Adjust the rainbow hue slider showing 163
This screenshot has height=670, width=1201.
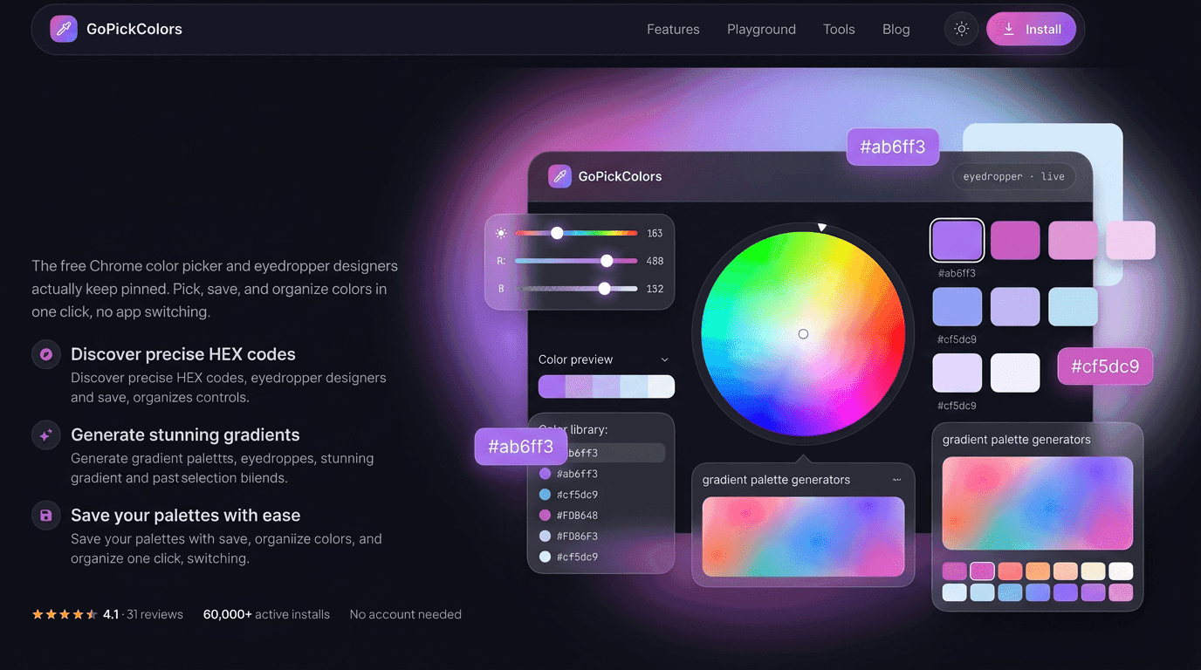[x=576, y=233]
